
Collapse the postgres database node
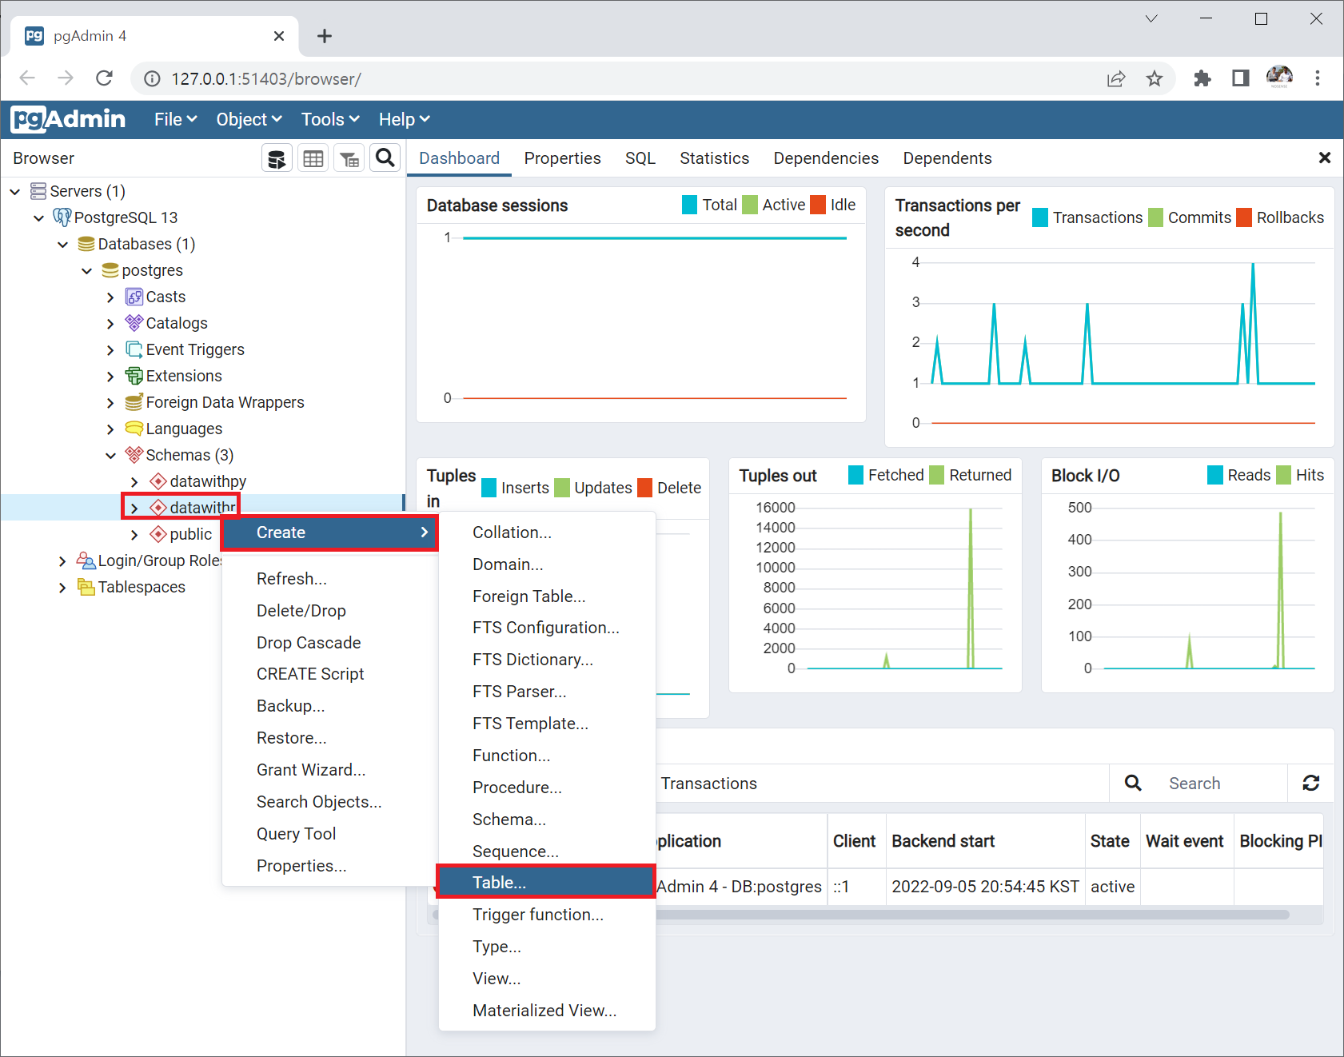tap(87, 270)
